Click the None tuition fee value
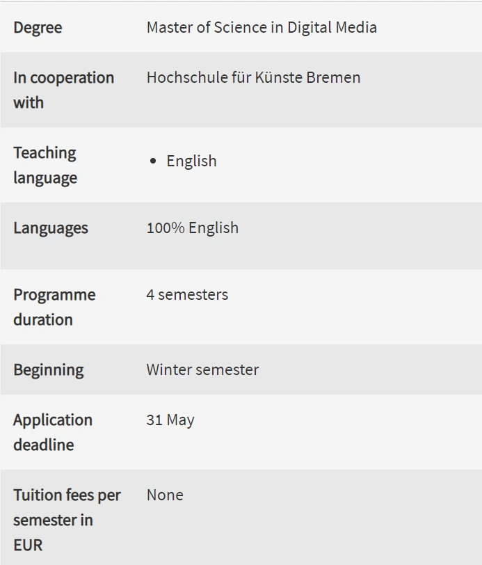Viewport: 482px width, 565px height. point(165,495)
